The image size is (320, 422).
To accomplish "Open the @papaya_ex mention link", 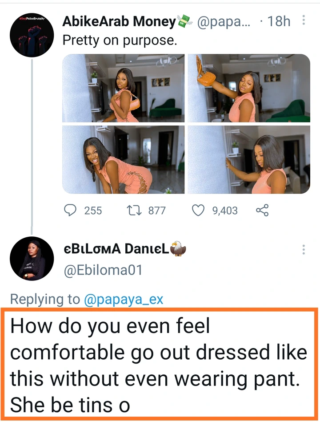I will pyautogui.click(x=124, y=300).
